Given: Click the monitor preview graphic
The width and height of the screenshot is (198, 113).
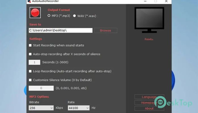Looking at the screenshot, I should pyautogui.click(x=149, y=20).
